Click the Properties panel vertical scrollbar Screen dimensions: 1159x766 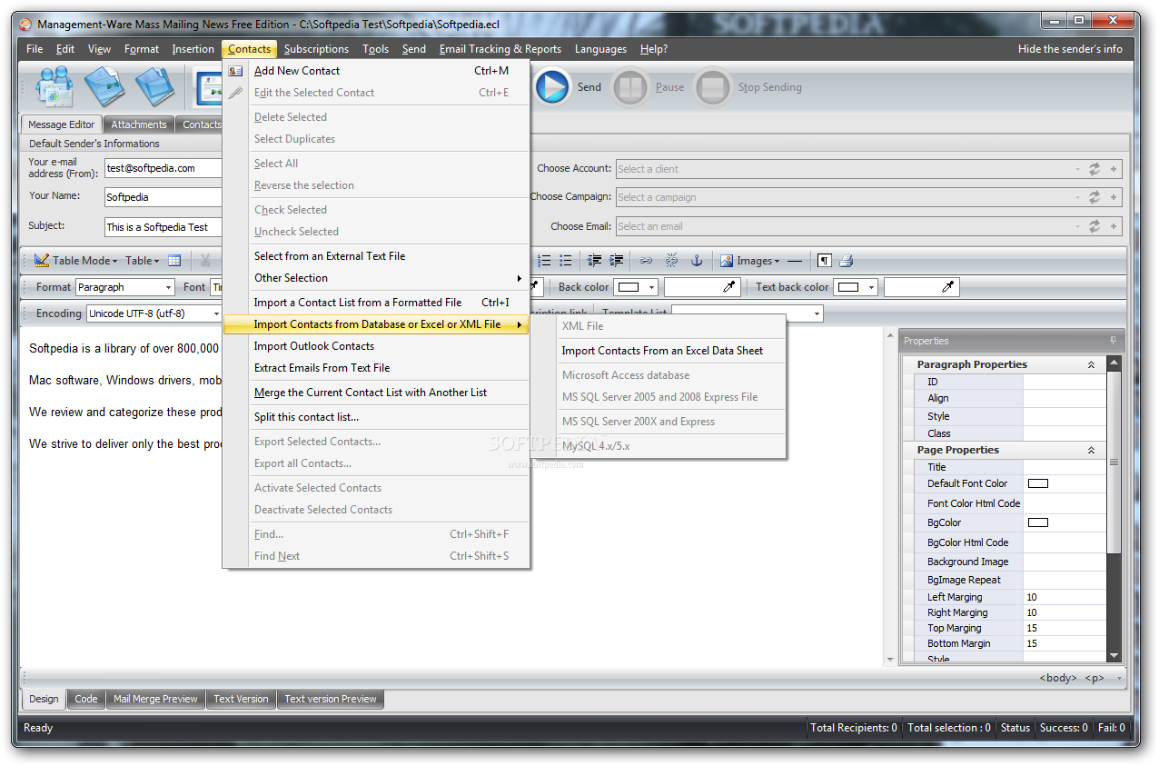[x=1114, y=509]
